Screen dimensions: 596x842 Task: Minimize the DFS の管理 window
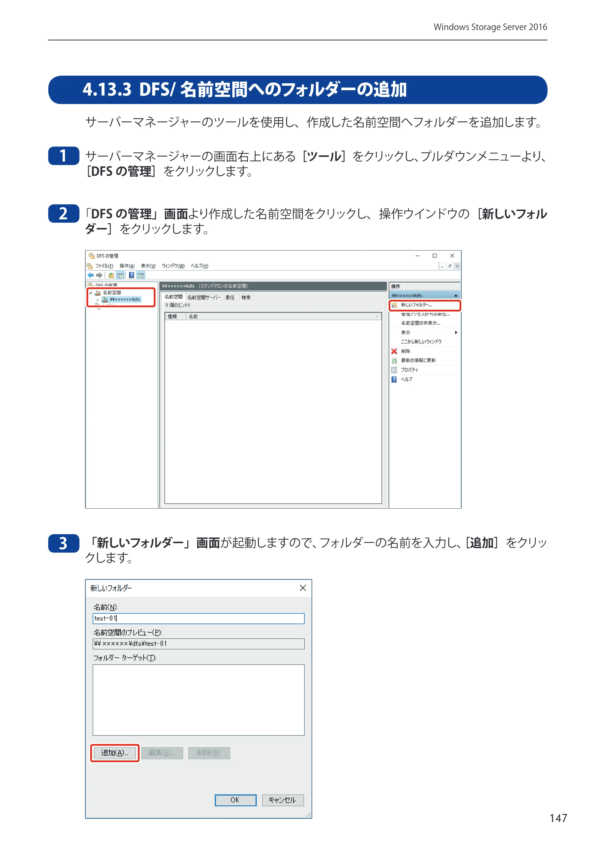click(x=417, y=256)
